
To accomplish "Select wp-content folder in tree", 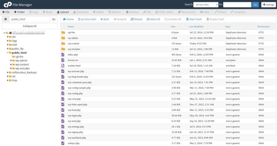I will pos(22,64).
